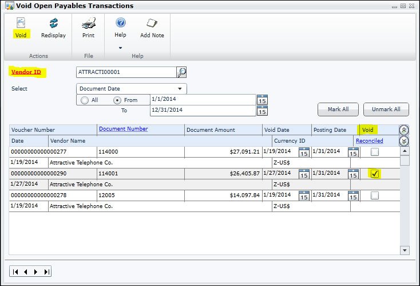
Task: Select the All radio button
Action: [85, 100]
